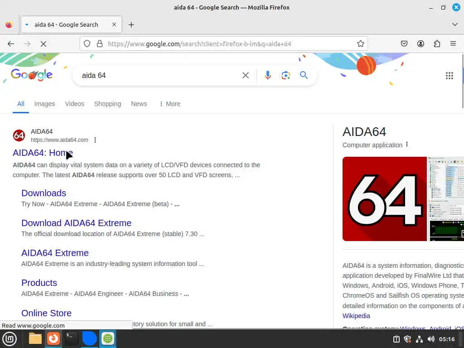Screen dimensions: 464x348
Task: Close the aida 64 Google Search tab
Action: coord(114,24)
